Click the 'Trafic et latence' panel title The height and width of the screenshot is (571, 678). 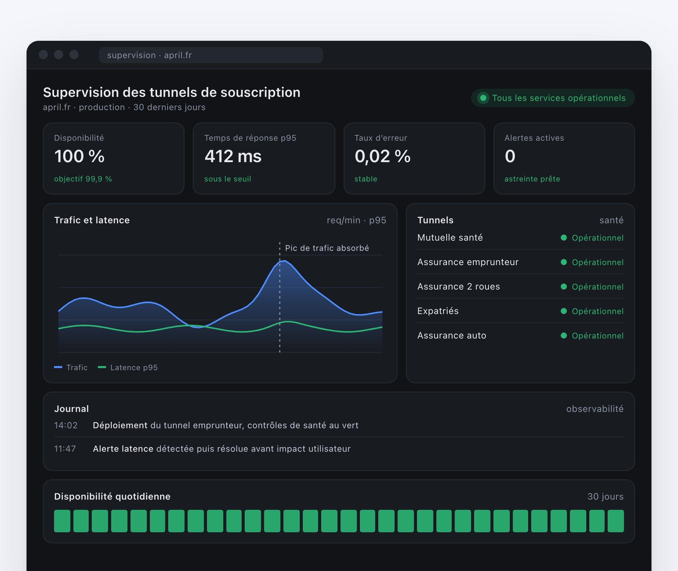92,220
